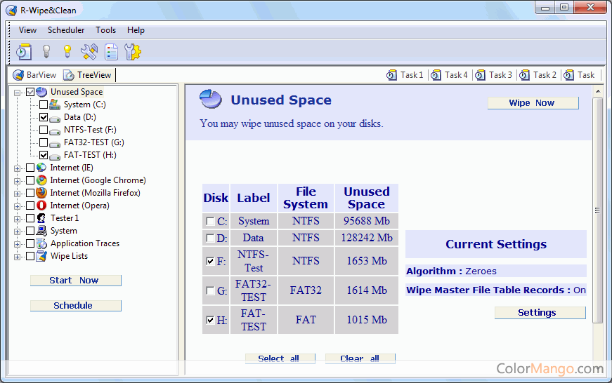Screen dimensions: 612x383
Task: Check the NTFS-Test (F:) tree checkbox
Action: (x=44, y=130)
